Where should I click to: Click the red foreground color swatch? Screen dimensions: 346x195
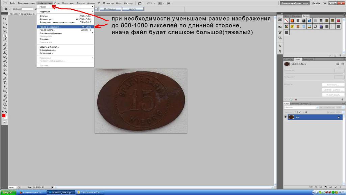click(4, 115)
